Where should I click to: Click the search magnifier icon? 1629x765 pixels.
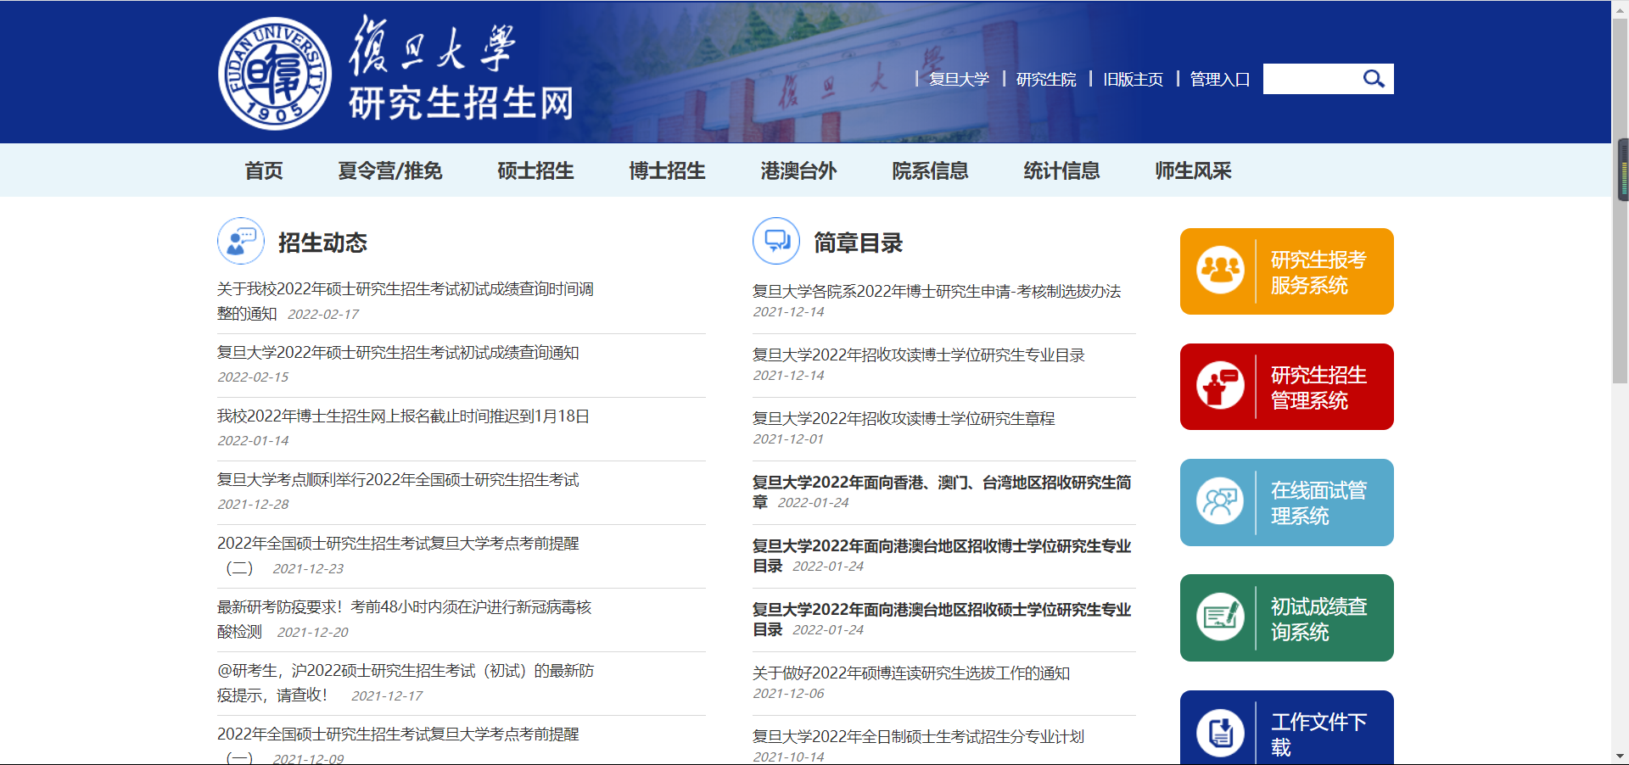[x=1374, y=78]
